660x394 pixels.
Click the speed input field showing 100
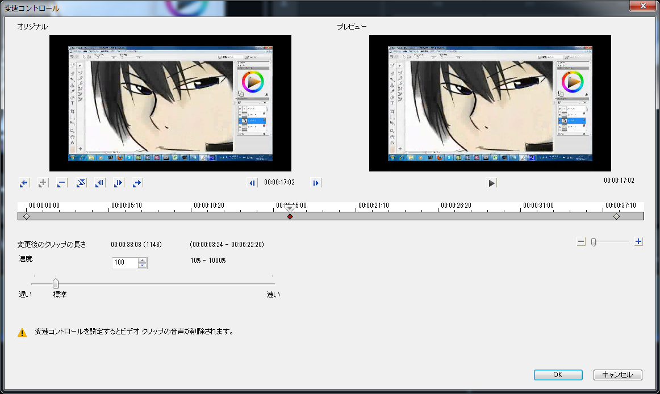tap(125, 263)
